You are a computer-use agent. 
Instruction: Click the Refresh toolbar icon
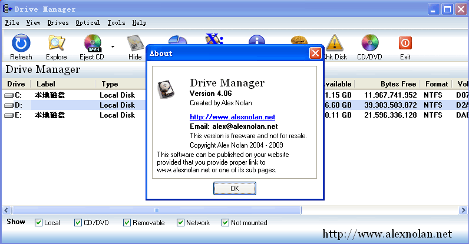coord(21,43)
